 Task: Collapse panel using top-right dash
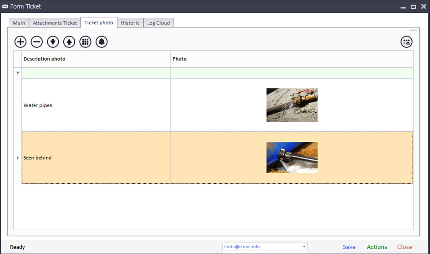[x=413, y=30]
